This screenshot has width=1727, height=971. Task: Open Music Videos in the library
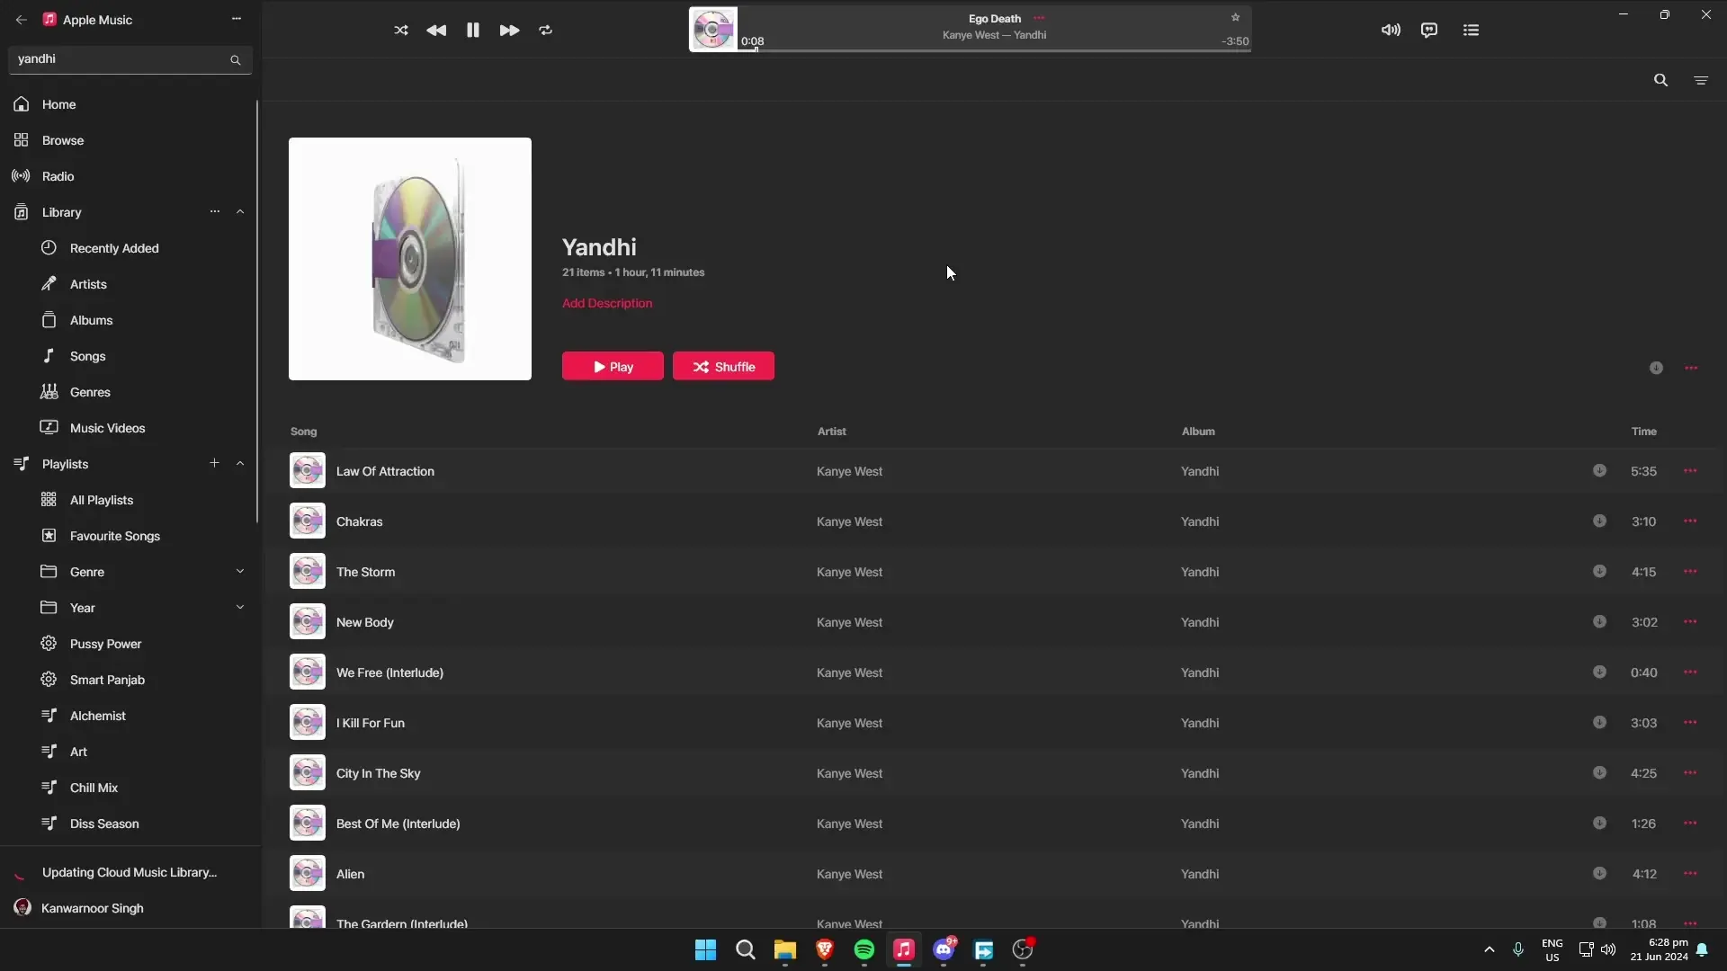[x=129, y=428]
